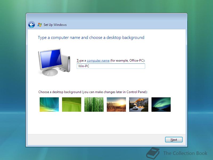Click the Windows flag logo beside Set Up Windows

(40, 25)
